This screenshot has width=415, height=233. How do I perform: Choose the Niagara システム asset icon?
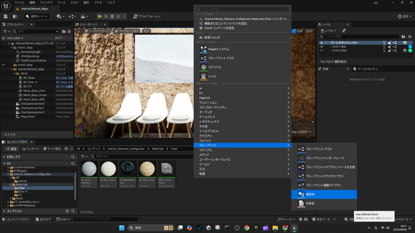(x=204, y=49)
